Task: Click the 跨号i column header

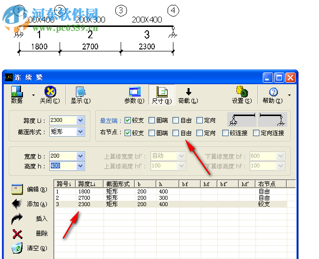Action: coord(65,184)
